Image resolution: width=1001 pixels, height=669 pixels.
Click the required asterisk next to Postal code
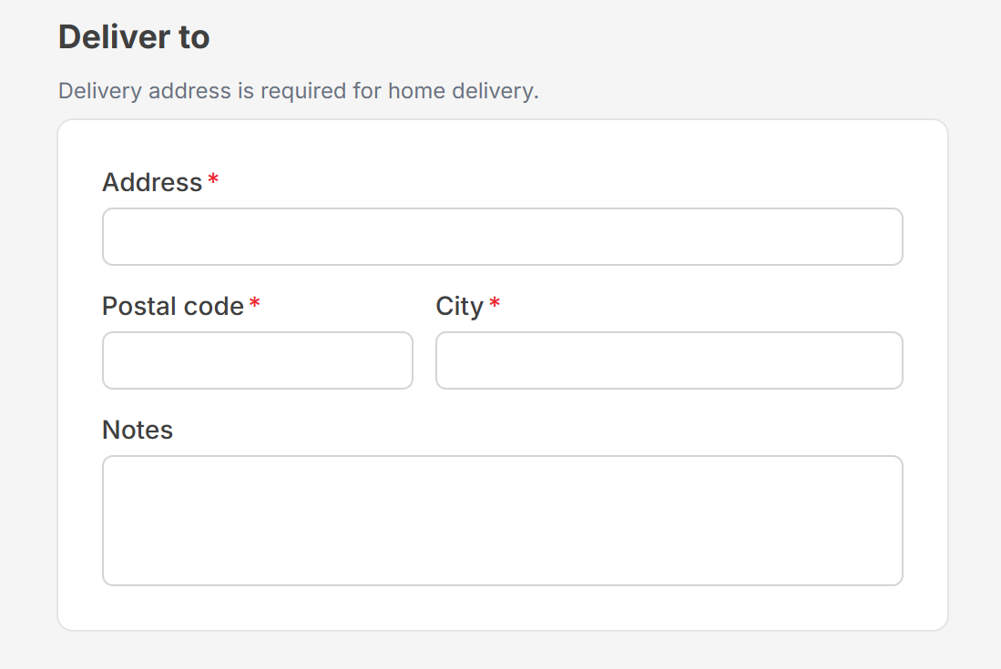coord(255,305)
